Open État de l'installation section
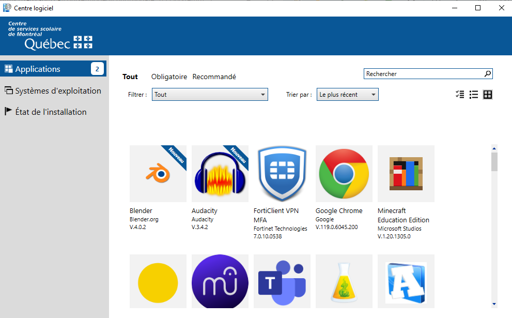 click(53, 112)
